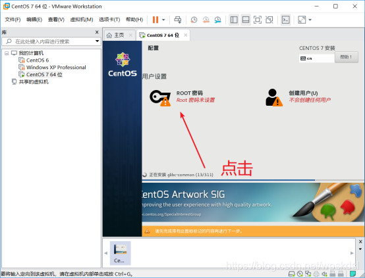The height and width of the screenshot is (278, 365).
Task: Toggle the library sidebar view icon
Action: [234, 20]
